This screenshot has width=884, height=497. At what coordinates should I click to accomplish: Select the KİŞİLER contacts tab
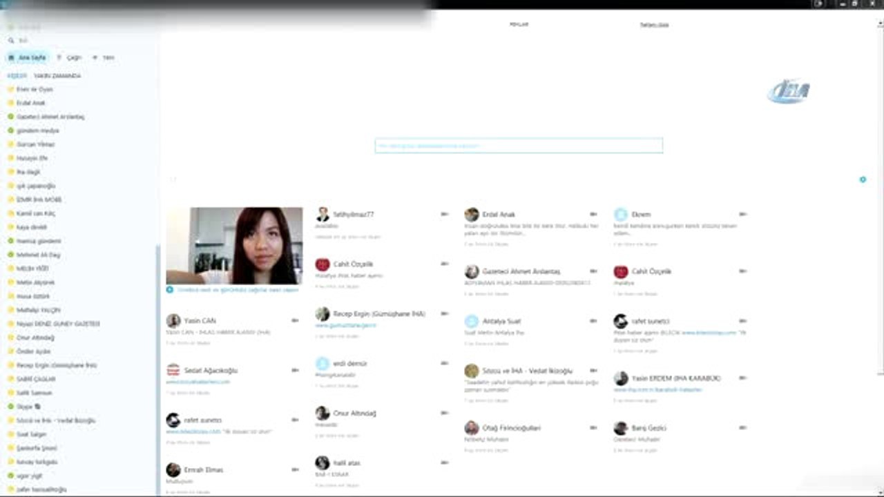click(x=17, y=76)
